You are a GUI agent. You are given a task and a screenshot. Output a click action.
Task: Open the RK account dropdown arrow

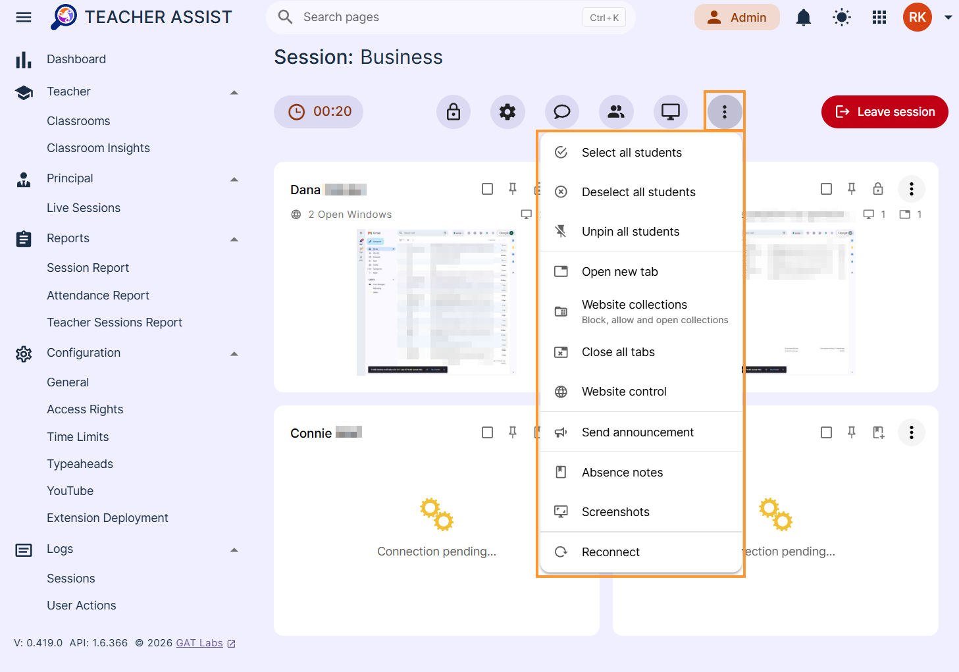[x=948, y=18]
